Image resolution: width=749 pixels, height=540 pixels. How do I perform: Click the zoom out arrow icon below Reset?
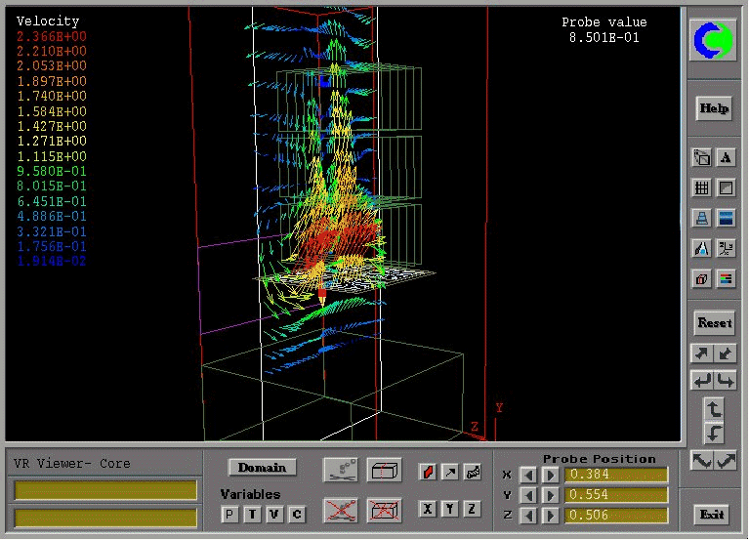(727, 353)
